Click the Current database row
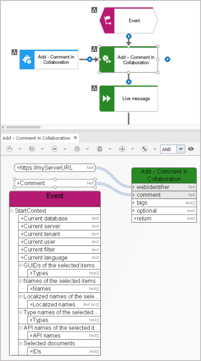201x361 pixels. pyautogui.click(x=59, y=219)
